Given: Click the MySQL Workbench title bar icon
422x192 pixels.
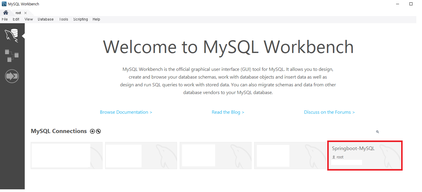Looking at the screenshot, I should tap(4, 4).
